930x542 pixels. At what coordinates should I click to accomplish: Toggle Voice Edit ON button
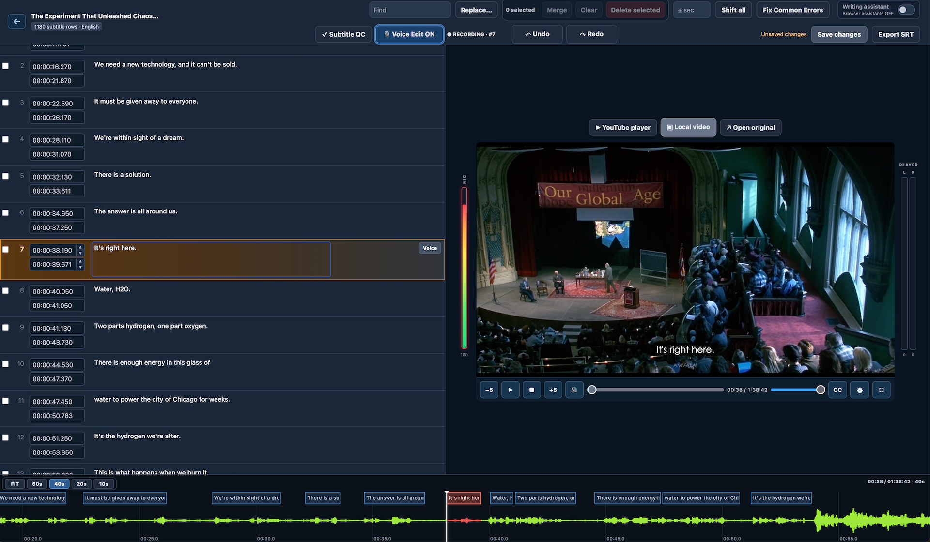[x=409, y=34]
